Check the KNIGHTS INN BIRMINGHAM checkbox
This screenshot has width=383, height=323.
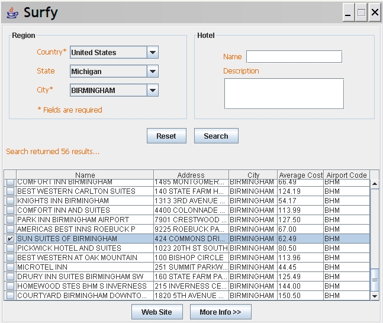tap(10, 201)
